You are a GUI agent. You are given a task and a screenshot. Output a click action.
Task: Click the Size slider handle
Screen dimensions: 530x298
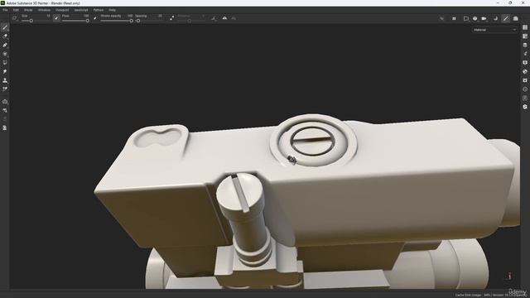coord(31,21)
